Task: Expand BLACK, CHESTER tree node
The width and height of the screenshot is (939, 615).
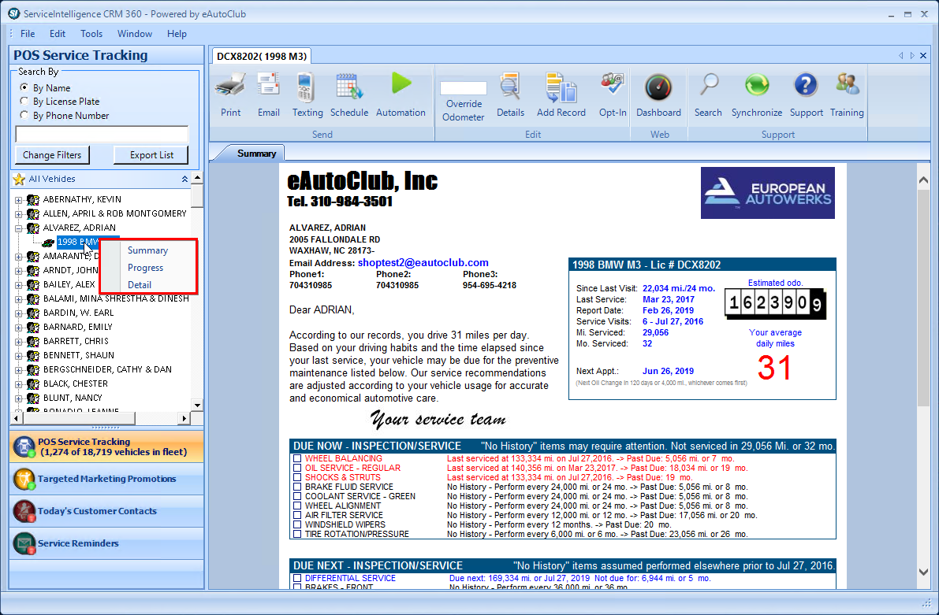Action: (x=19, y=385)
